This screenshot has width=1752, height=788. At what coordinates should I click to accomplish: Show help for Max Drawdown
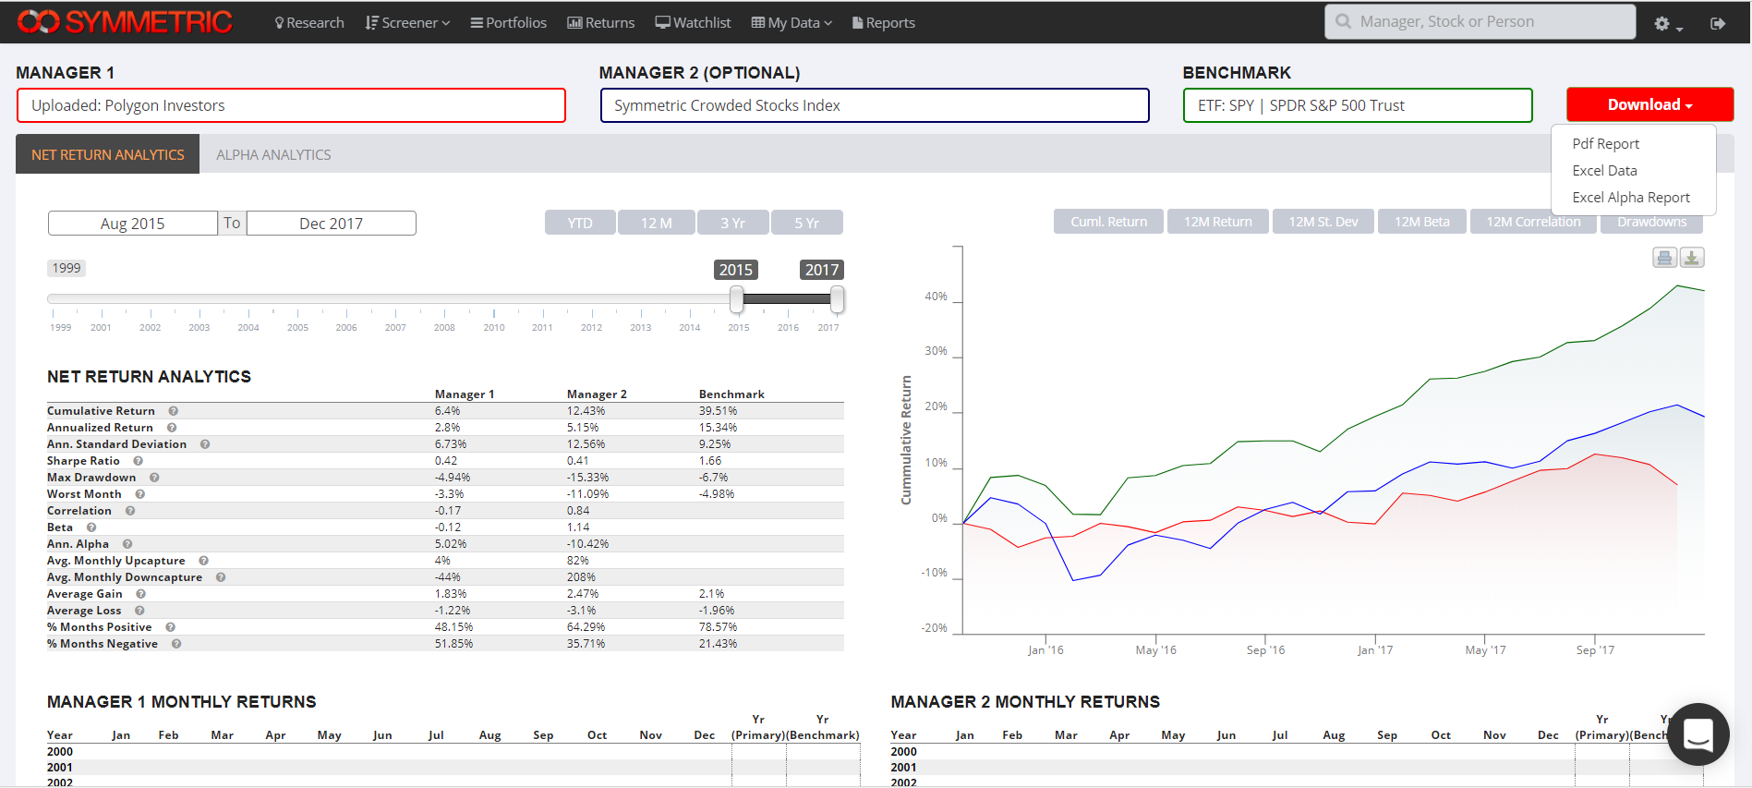[x=154, y=478]
